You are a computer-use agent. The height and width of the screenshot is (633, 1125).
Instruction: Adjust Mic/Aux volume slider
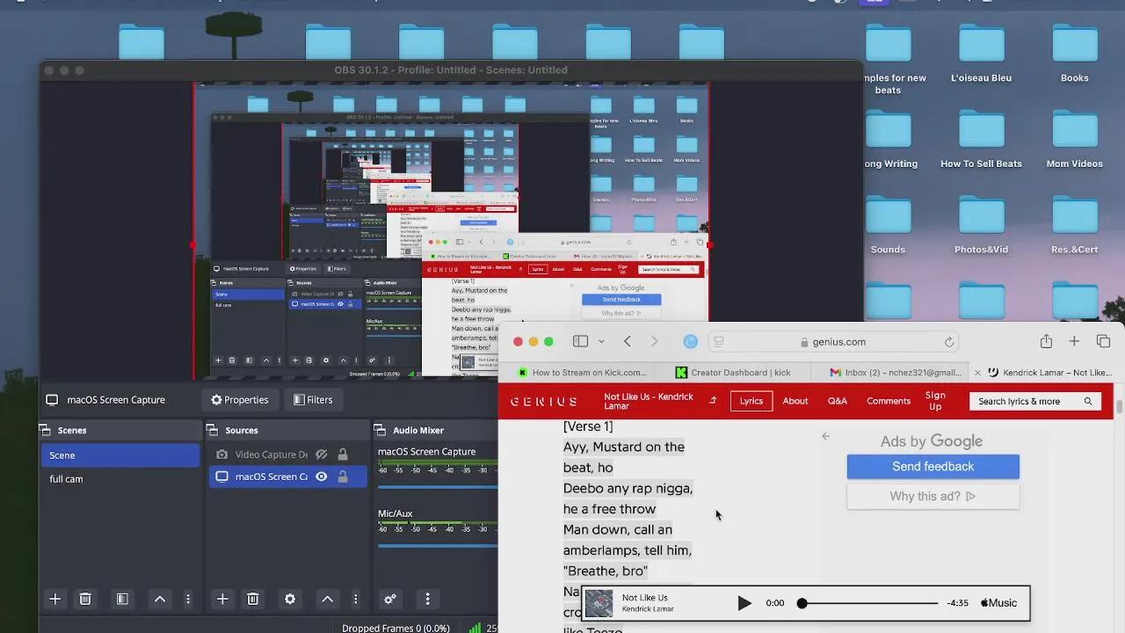click(x=438, y=545)
